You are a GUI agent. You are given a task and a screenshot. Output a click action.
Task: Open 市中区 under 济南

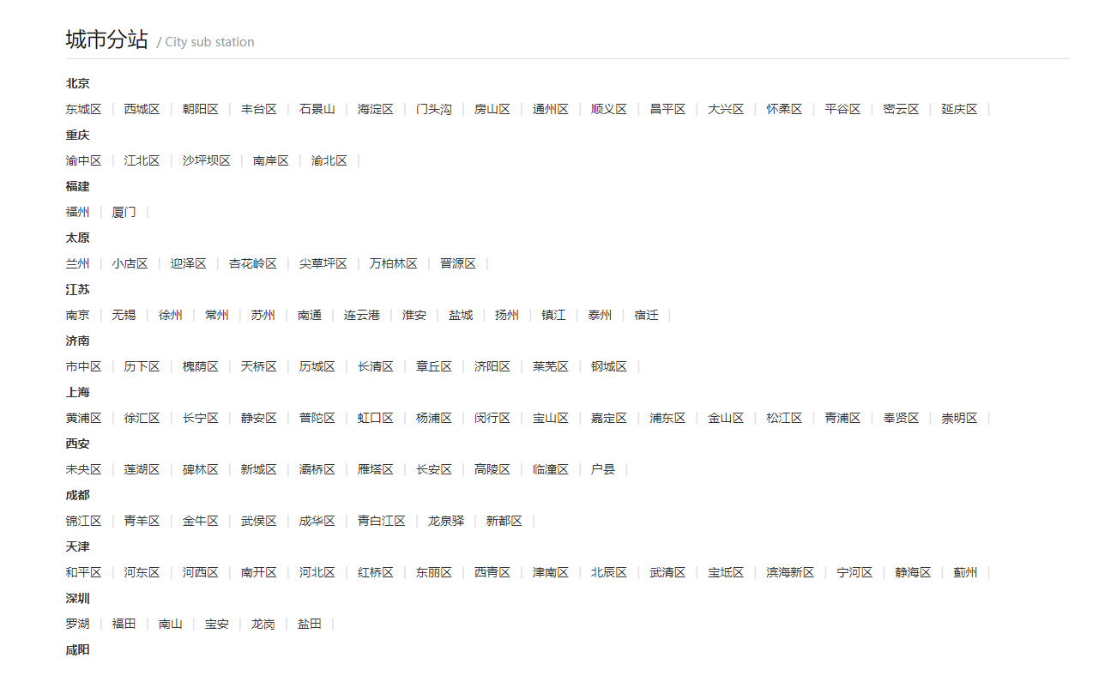pos(83,366)
